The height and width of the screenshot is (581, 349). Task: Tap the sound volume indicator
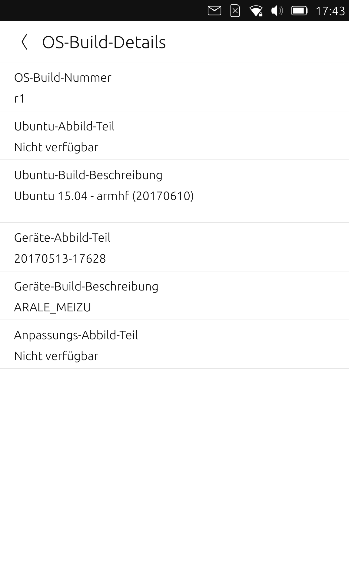[277, 11]
